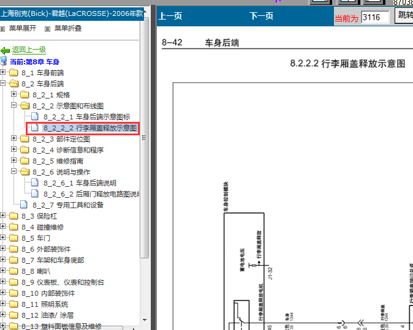Screen dimensions: 413x330
Task: Go to next page via 下一页
Action: click(262, 17)
